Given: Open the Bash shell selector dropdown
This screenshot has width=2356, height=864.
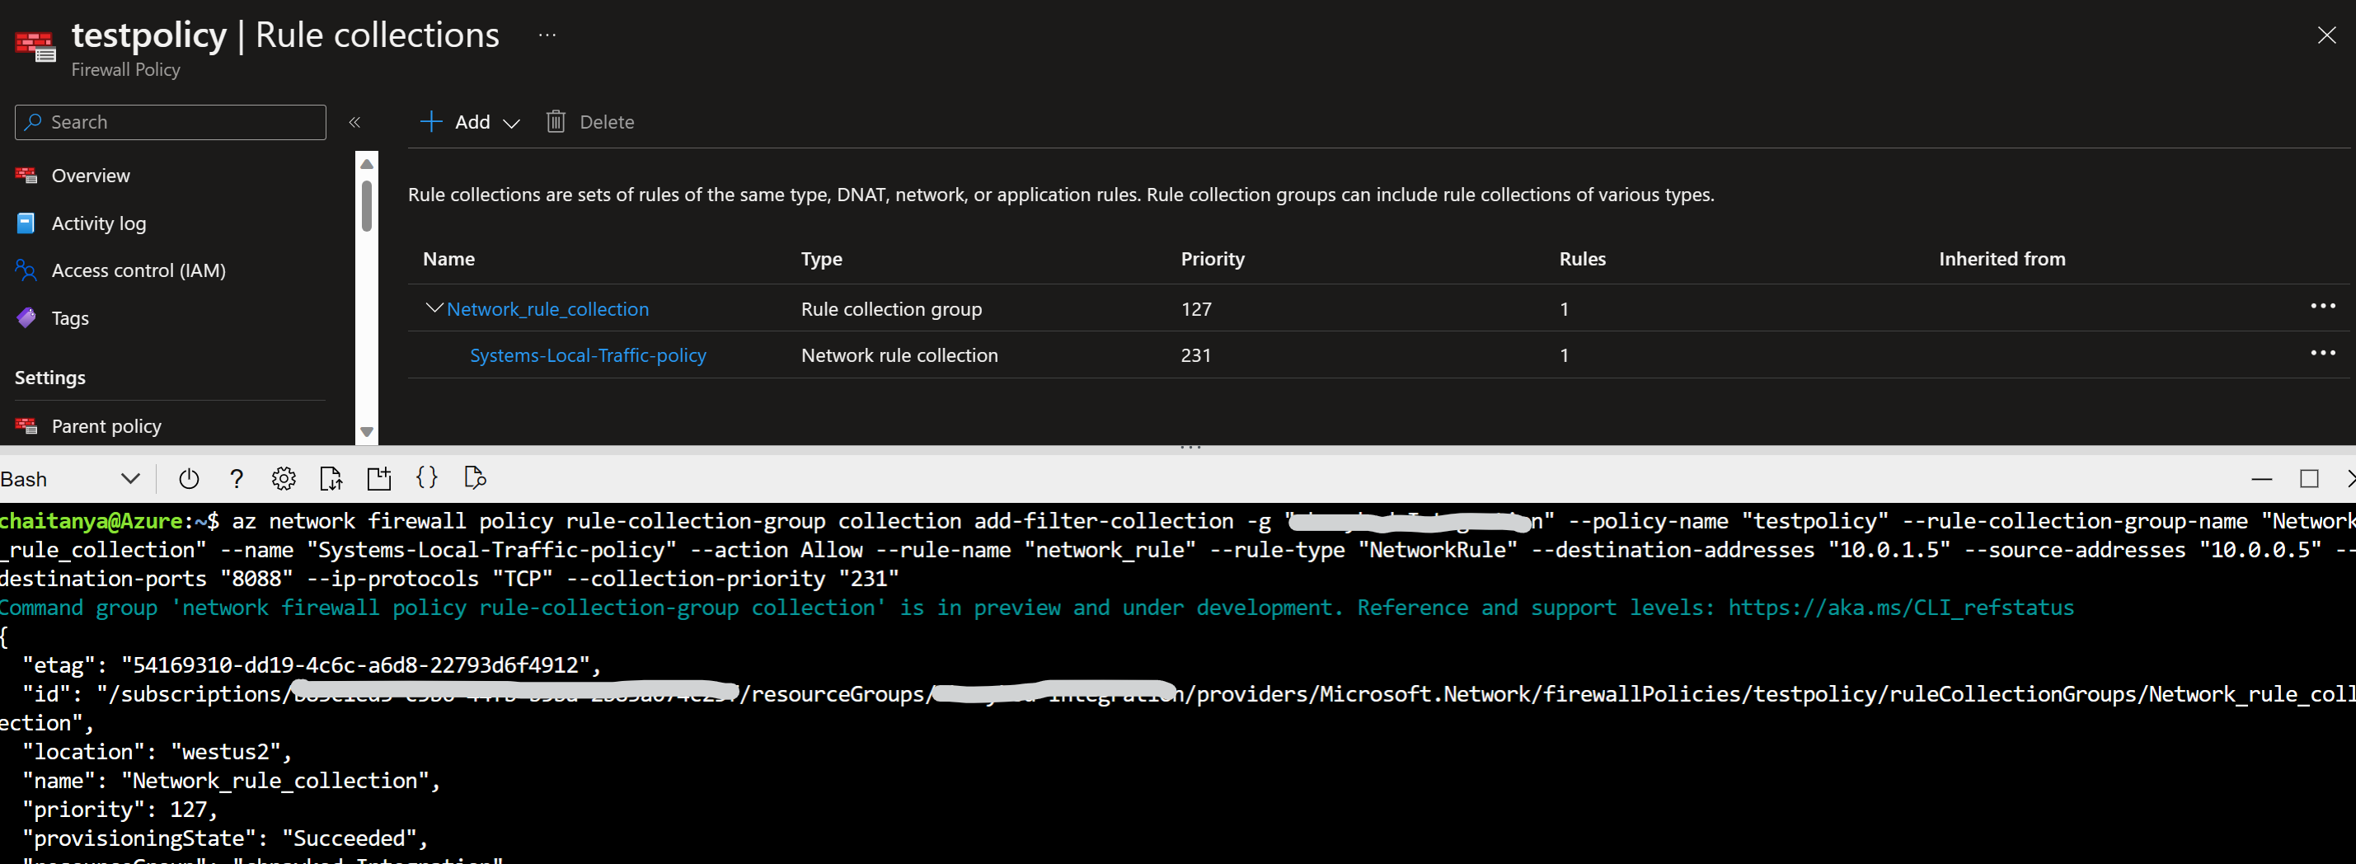Looking at the screenshot, I should tap(129, 478).
